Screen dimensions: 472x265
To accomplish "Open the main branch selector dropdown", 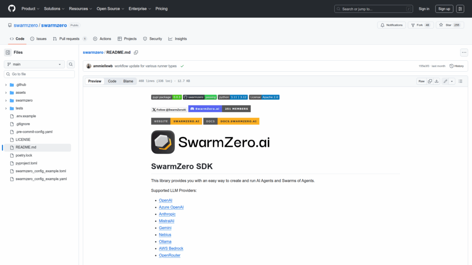I will pos(35,64).
